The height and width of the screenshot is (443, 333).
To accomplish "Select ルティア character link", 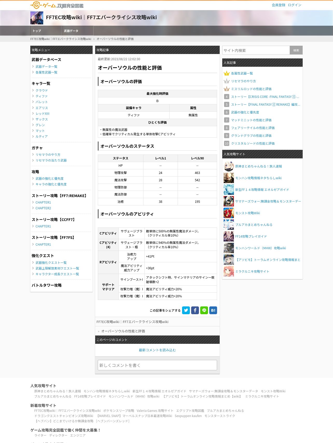I will pos(42,136).
